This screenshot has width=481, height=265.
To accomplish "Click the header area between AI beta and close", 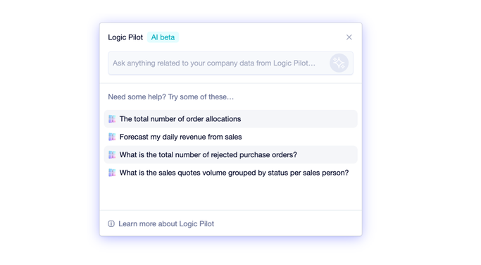I will point(261,37).
